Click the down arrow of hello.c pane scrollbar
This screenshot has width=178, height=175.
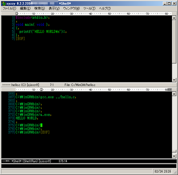(174, 80)
